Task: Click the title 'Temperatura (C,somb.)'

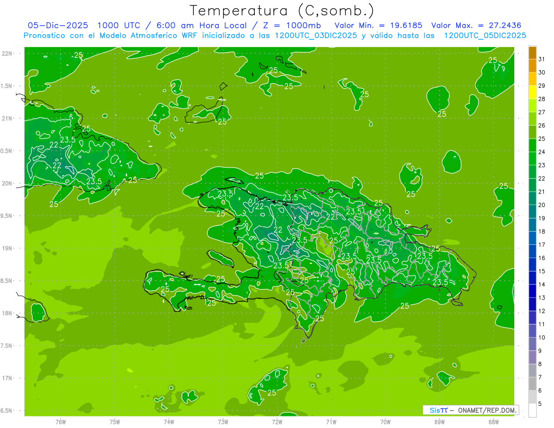Action: pyautogui.click(x=282, y=11)
